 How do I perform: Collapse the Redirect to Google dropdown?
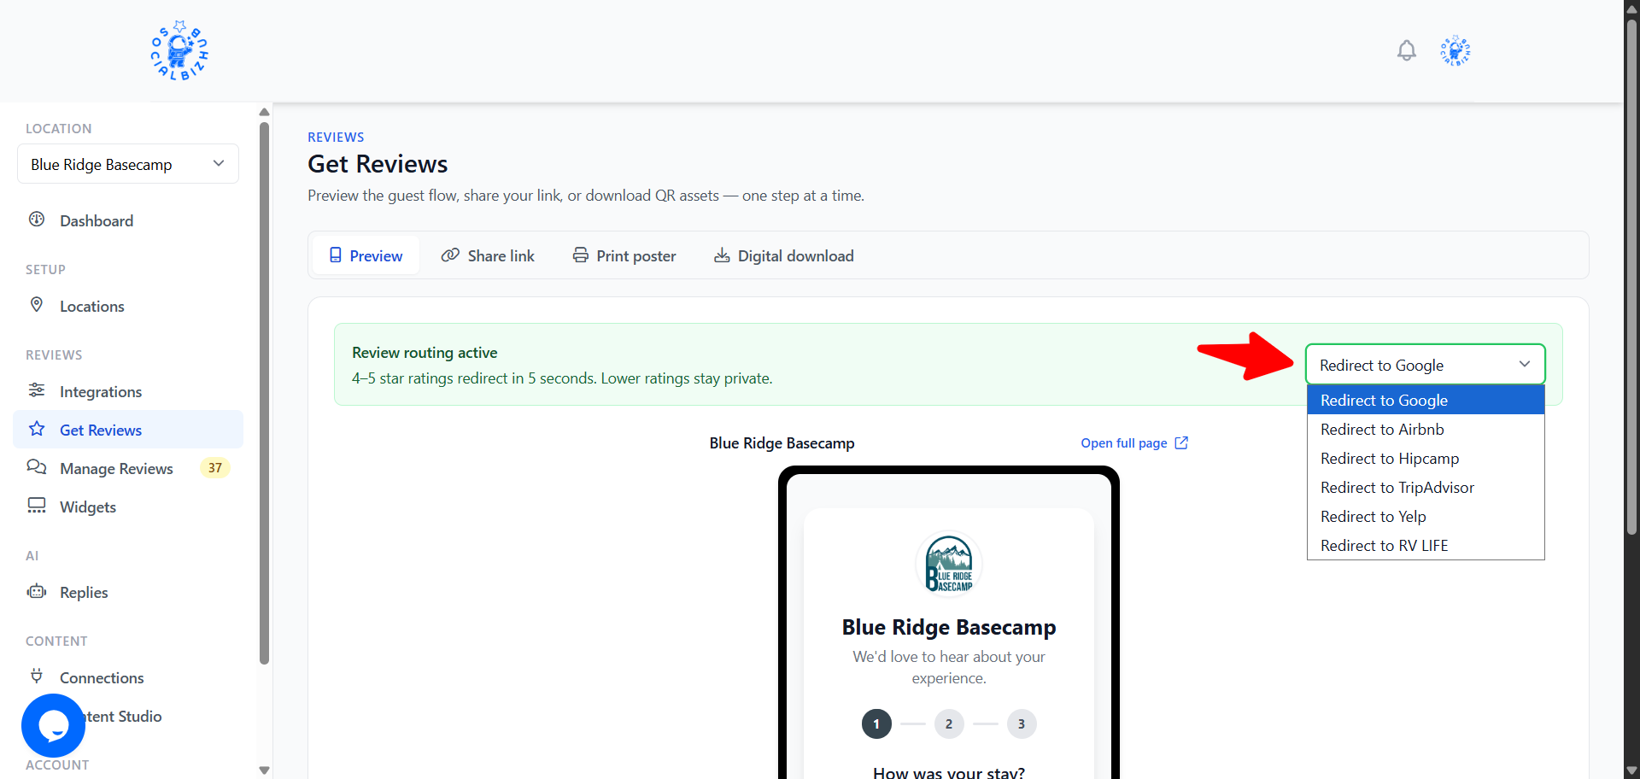1426,365
